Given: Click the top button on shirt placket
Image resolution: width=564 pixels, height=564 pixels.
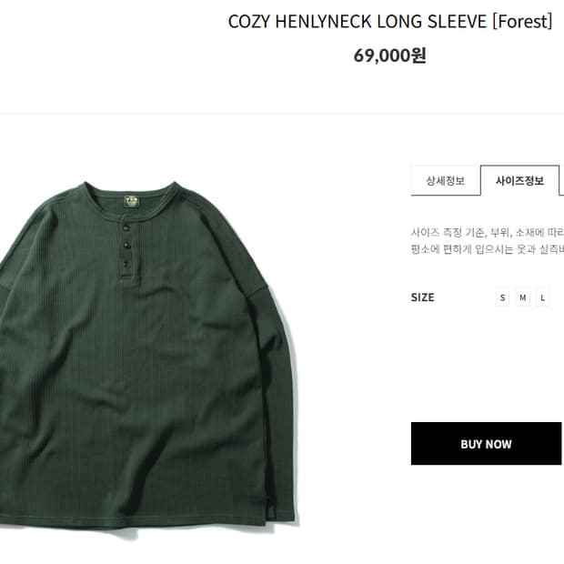Looking at the screenshot, I should pos(126,227).
